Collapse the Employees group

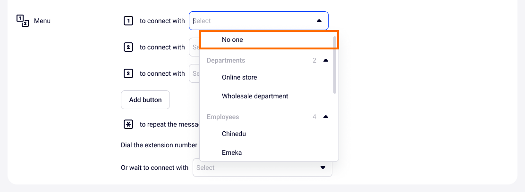pyautogui.click(x=326, y=117)
